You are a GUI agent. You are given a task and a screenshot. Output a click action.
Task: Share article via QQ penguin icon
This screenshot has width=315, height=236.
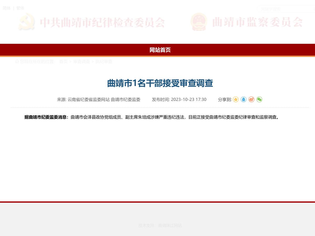(x=244, y=99)
